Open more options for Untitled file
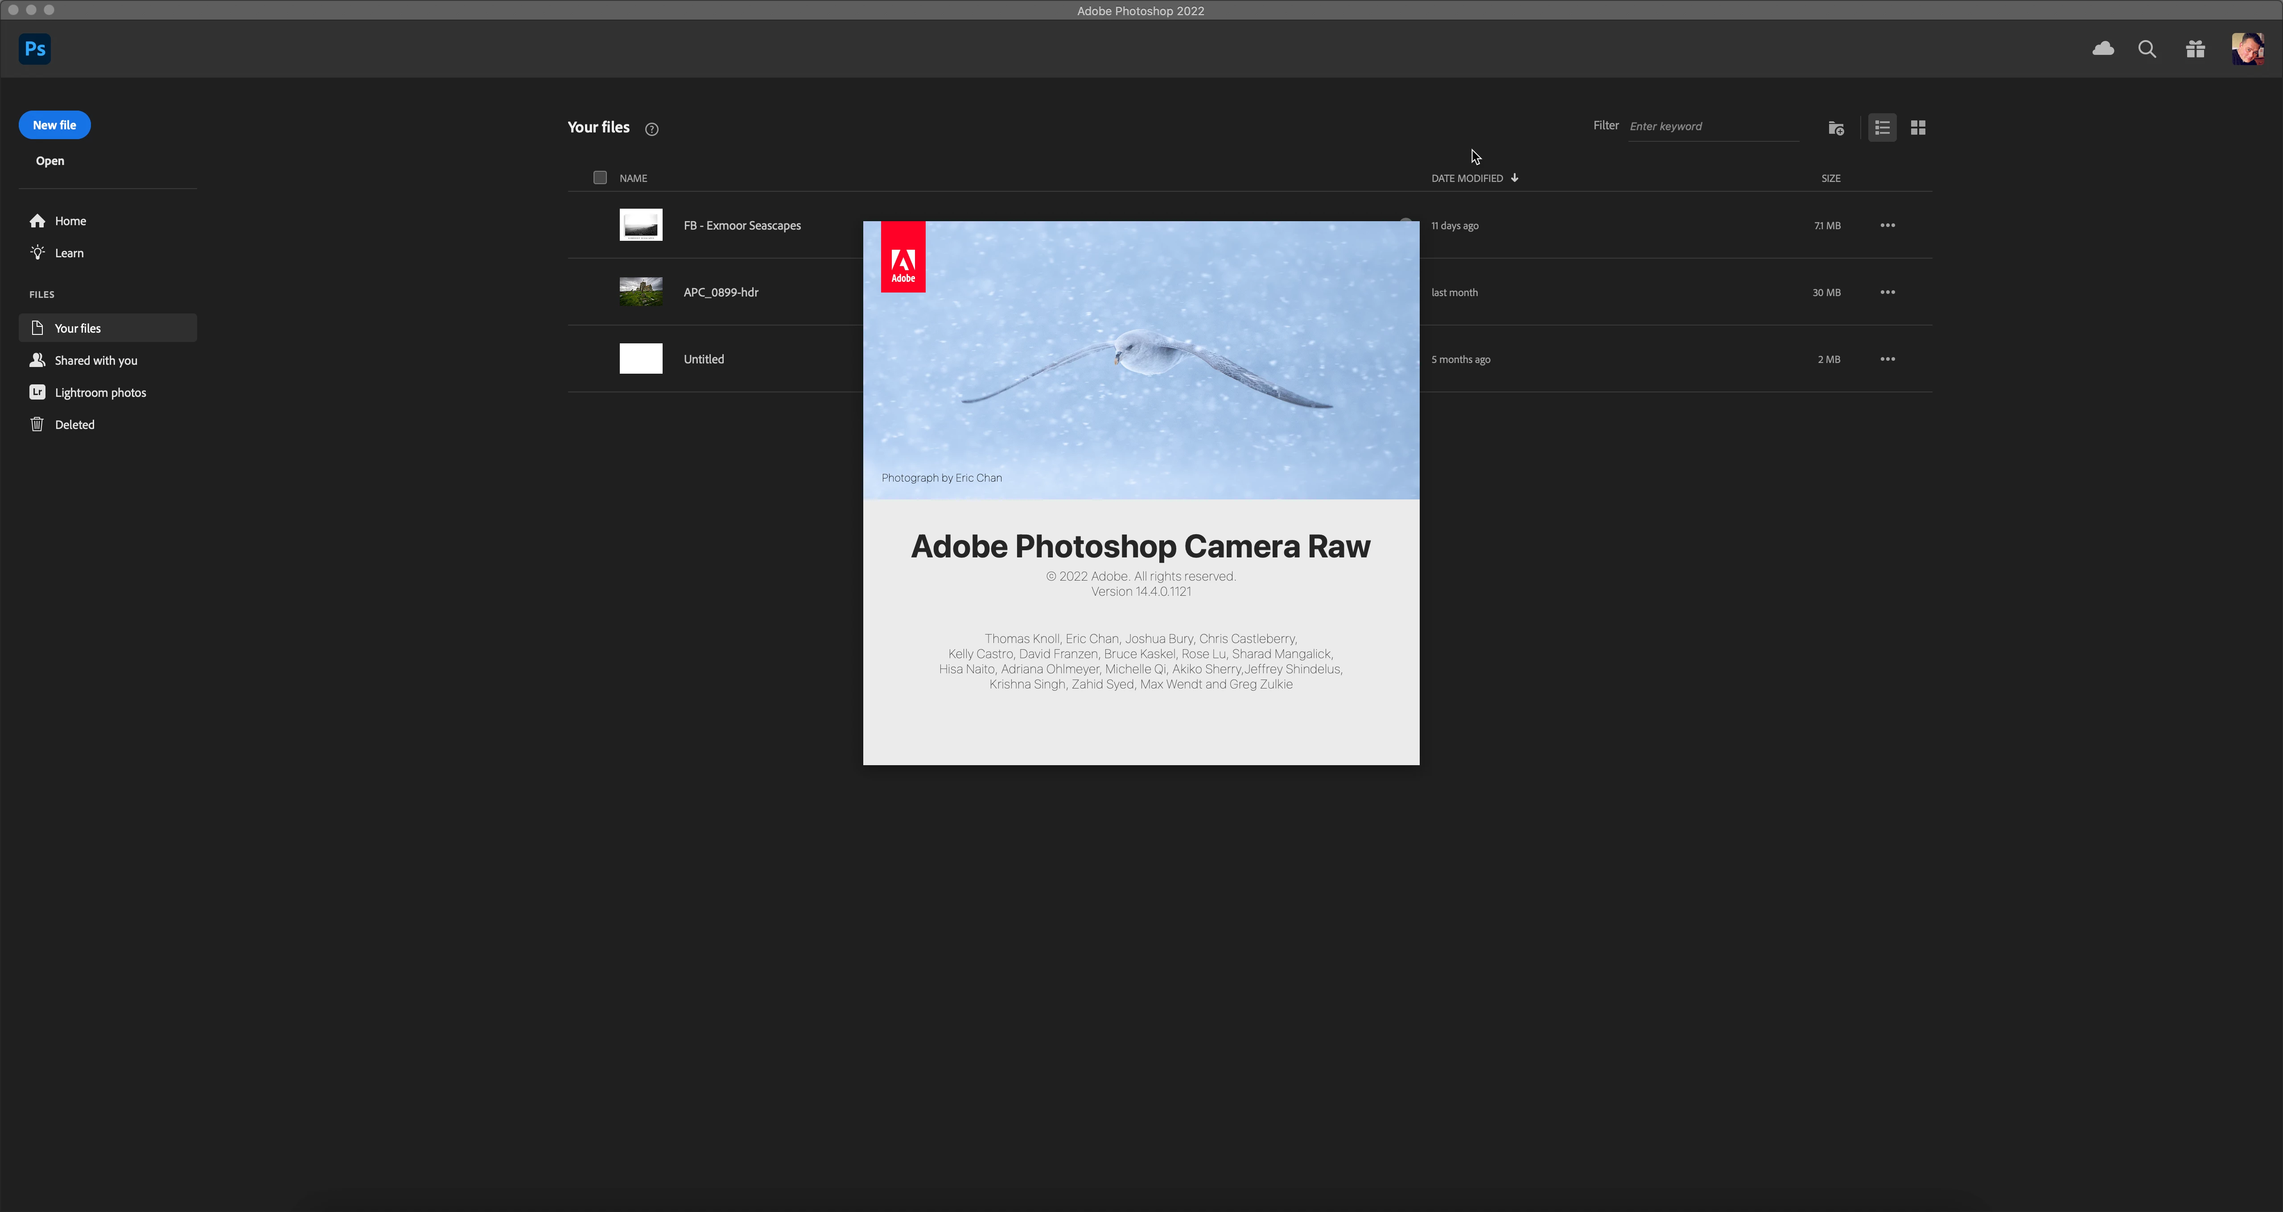The width and height of the screenshot is (2283, 1212). click(x=1888, y=359)
